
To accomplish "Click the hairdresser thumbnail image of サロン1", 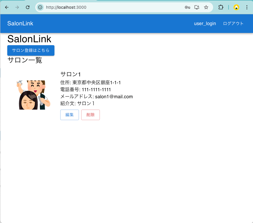I will pos(33,95).
